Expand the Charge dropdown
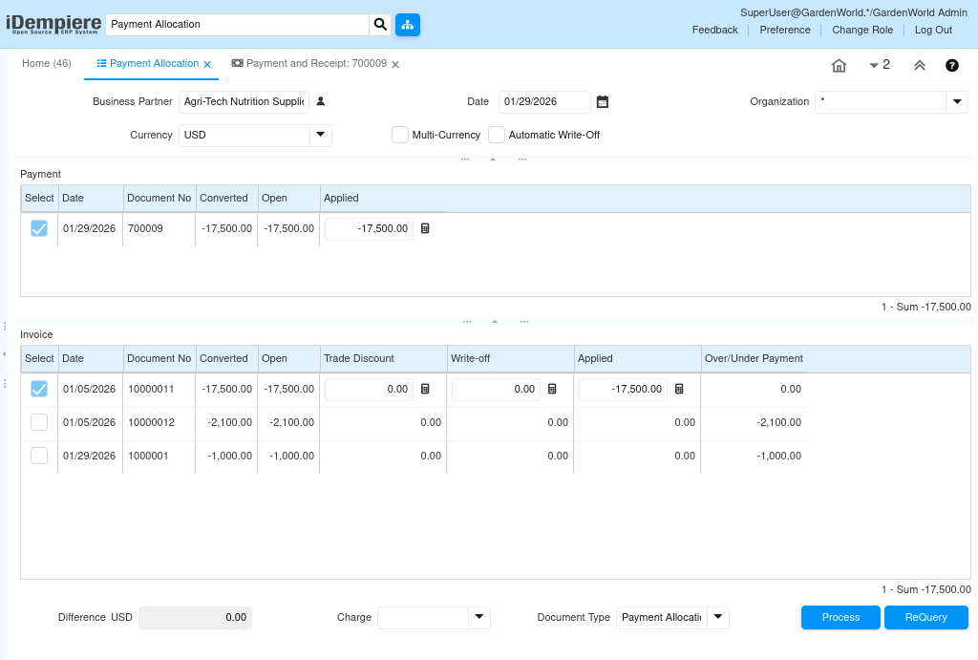This screenshot has height=660, width=978. tap(478, 618)
